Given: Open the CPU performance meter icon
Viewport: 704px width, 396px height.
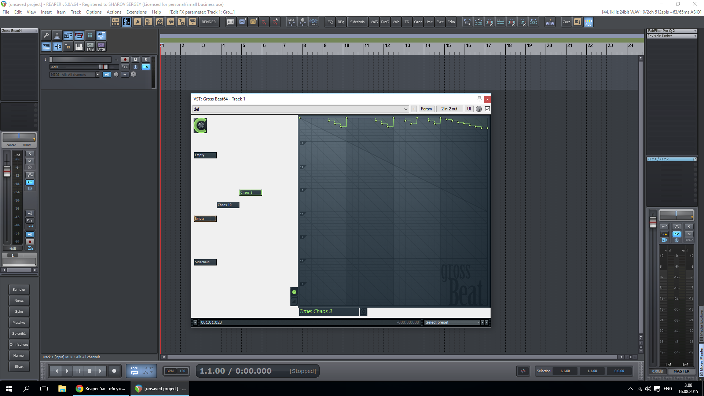Looking at the screenshot, I should [192, 22].
